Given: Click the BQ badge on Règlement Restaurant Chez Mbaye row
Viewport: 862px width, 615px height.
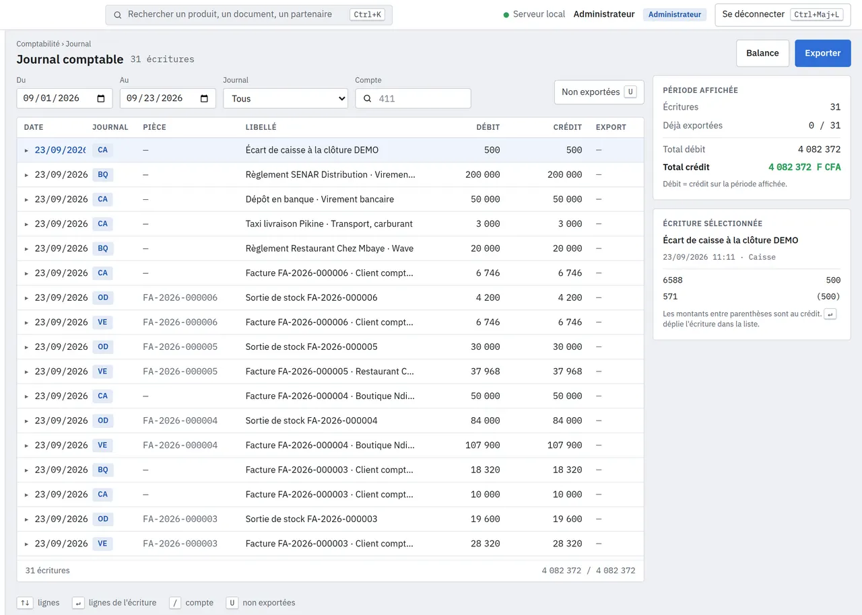Looking at the screenshot, I should (102, 248).
